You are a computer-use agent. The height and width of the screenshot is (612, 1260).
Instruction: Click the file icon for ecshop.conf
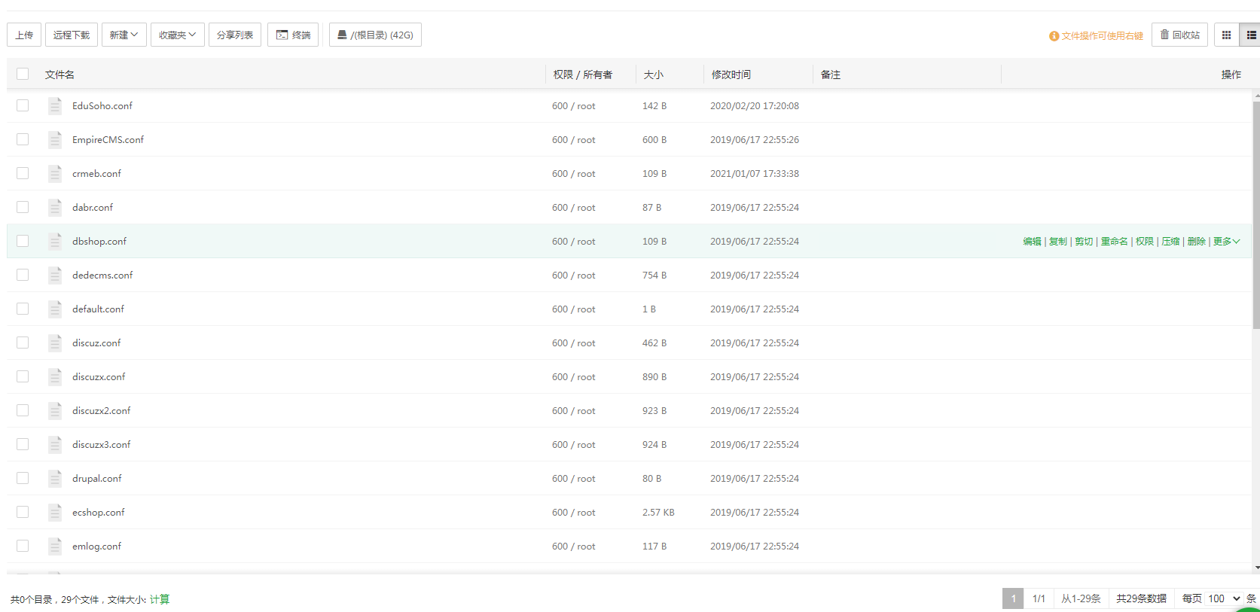point(55,513)
